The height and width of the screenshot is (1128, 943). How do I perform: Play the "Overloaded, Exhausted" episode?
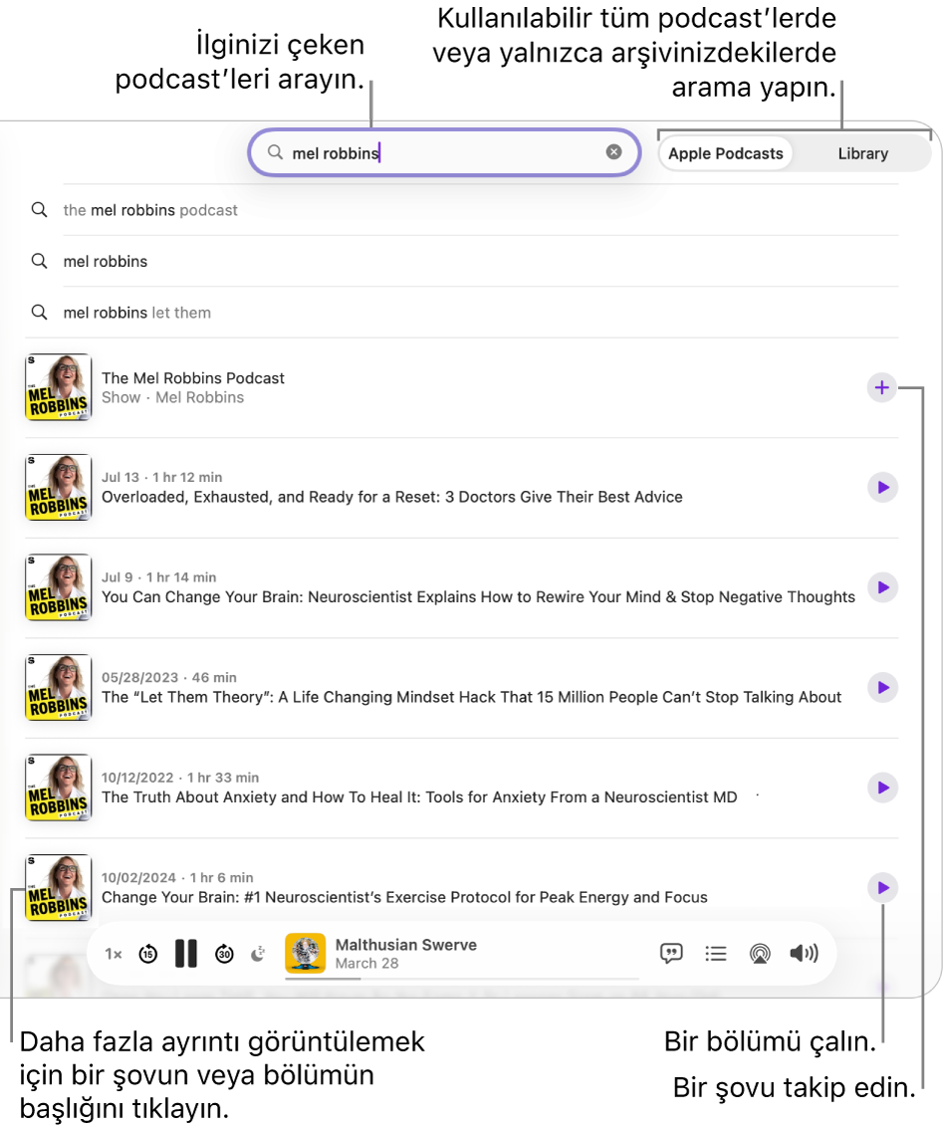coord(882,487)
